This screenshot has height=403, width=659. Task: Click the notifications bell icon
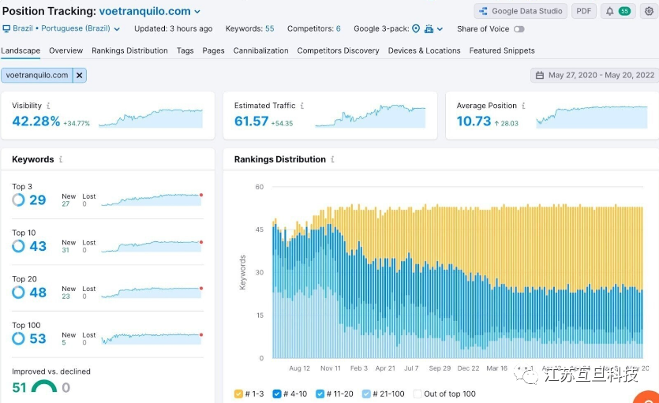click(x=609, y=11)
